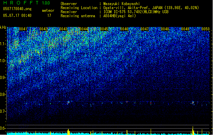213x135 pixels.
Task: Select the A504HB(yagi 4el) antenna text
Action: pyautogui.click(x=120, y=16)
